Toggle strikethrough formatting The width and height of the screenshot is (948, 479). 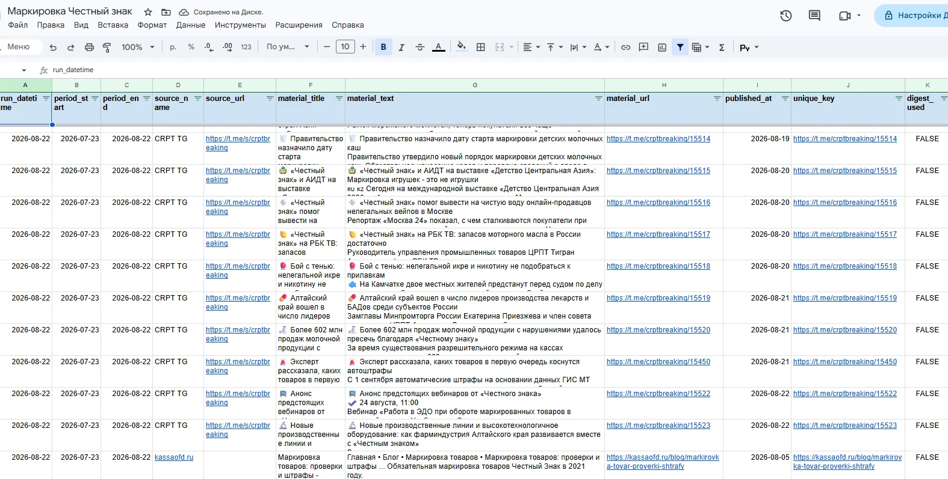pyautogui.click(x=420, y=47)
